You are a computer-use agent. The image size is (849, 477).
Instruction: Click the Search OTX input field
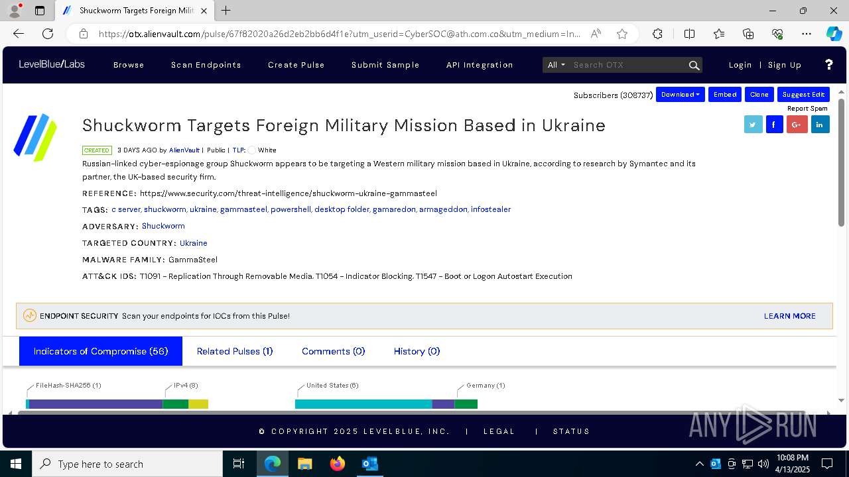[x=628, y=65]
